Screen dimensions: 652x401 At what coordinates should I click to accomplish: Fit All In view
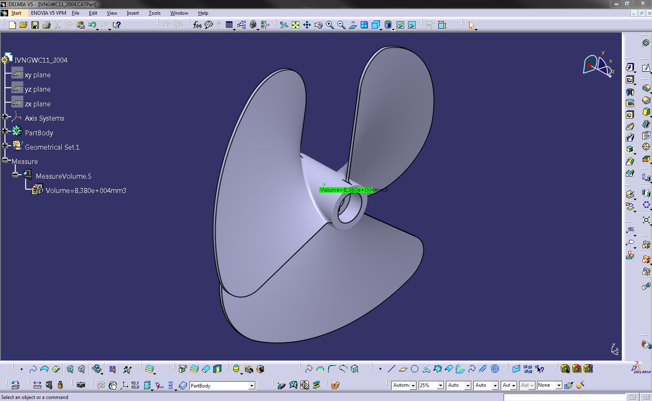point(295,25)
